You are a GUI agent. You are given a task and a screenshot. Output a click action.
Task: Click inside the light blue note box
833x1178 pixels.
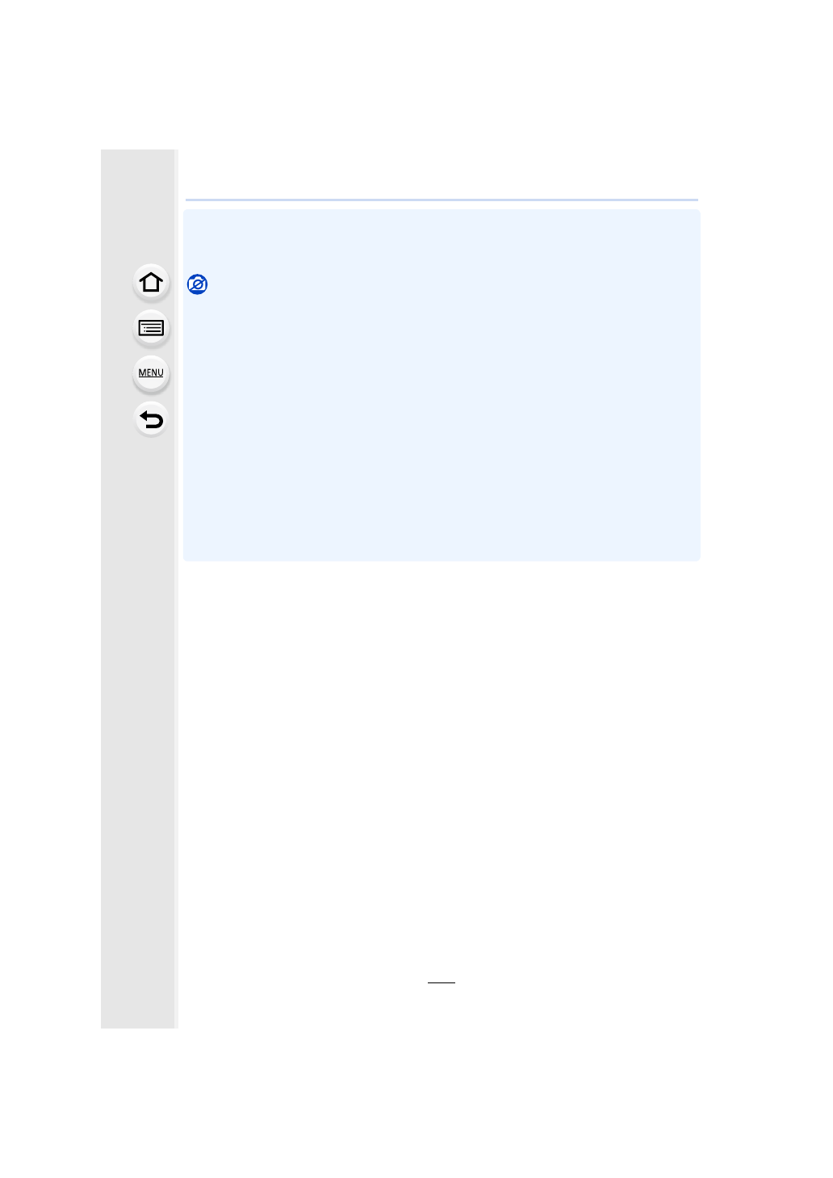coord(442,385)
